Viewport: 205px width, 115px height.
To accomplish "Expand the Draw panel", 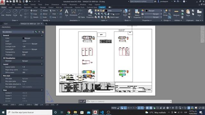I will click(x=15, y=20).
